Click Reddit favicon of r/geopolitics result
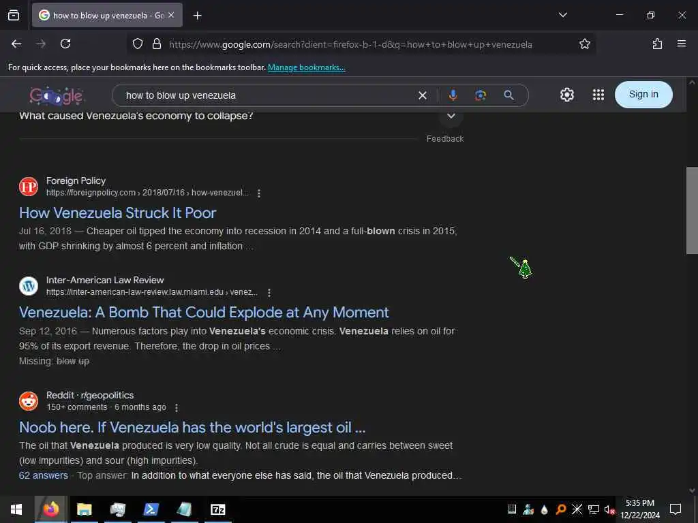The image size is (698, 523). (29, 400)
